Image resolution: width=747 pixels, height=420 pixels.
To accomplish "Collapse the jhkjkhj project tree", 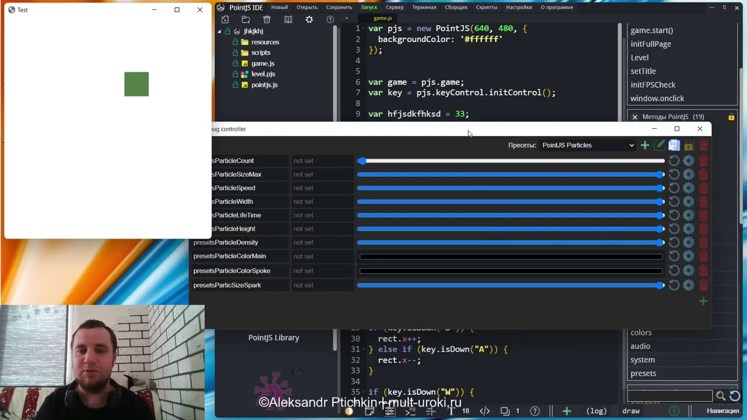I will [219, 32].
